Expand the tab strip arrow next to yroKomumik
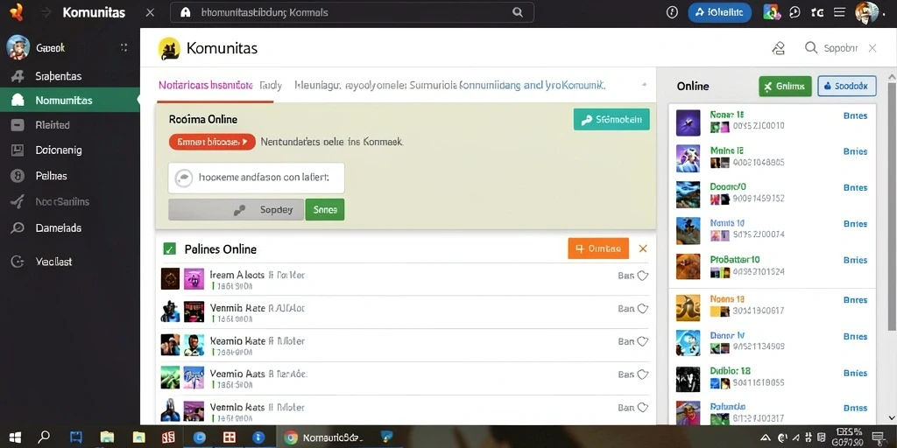The image size is (897, 448). 644,85
